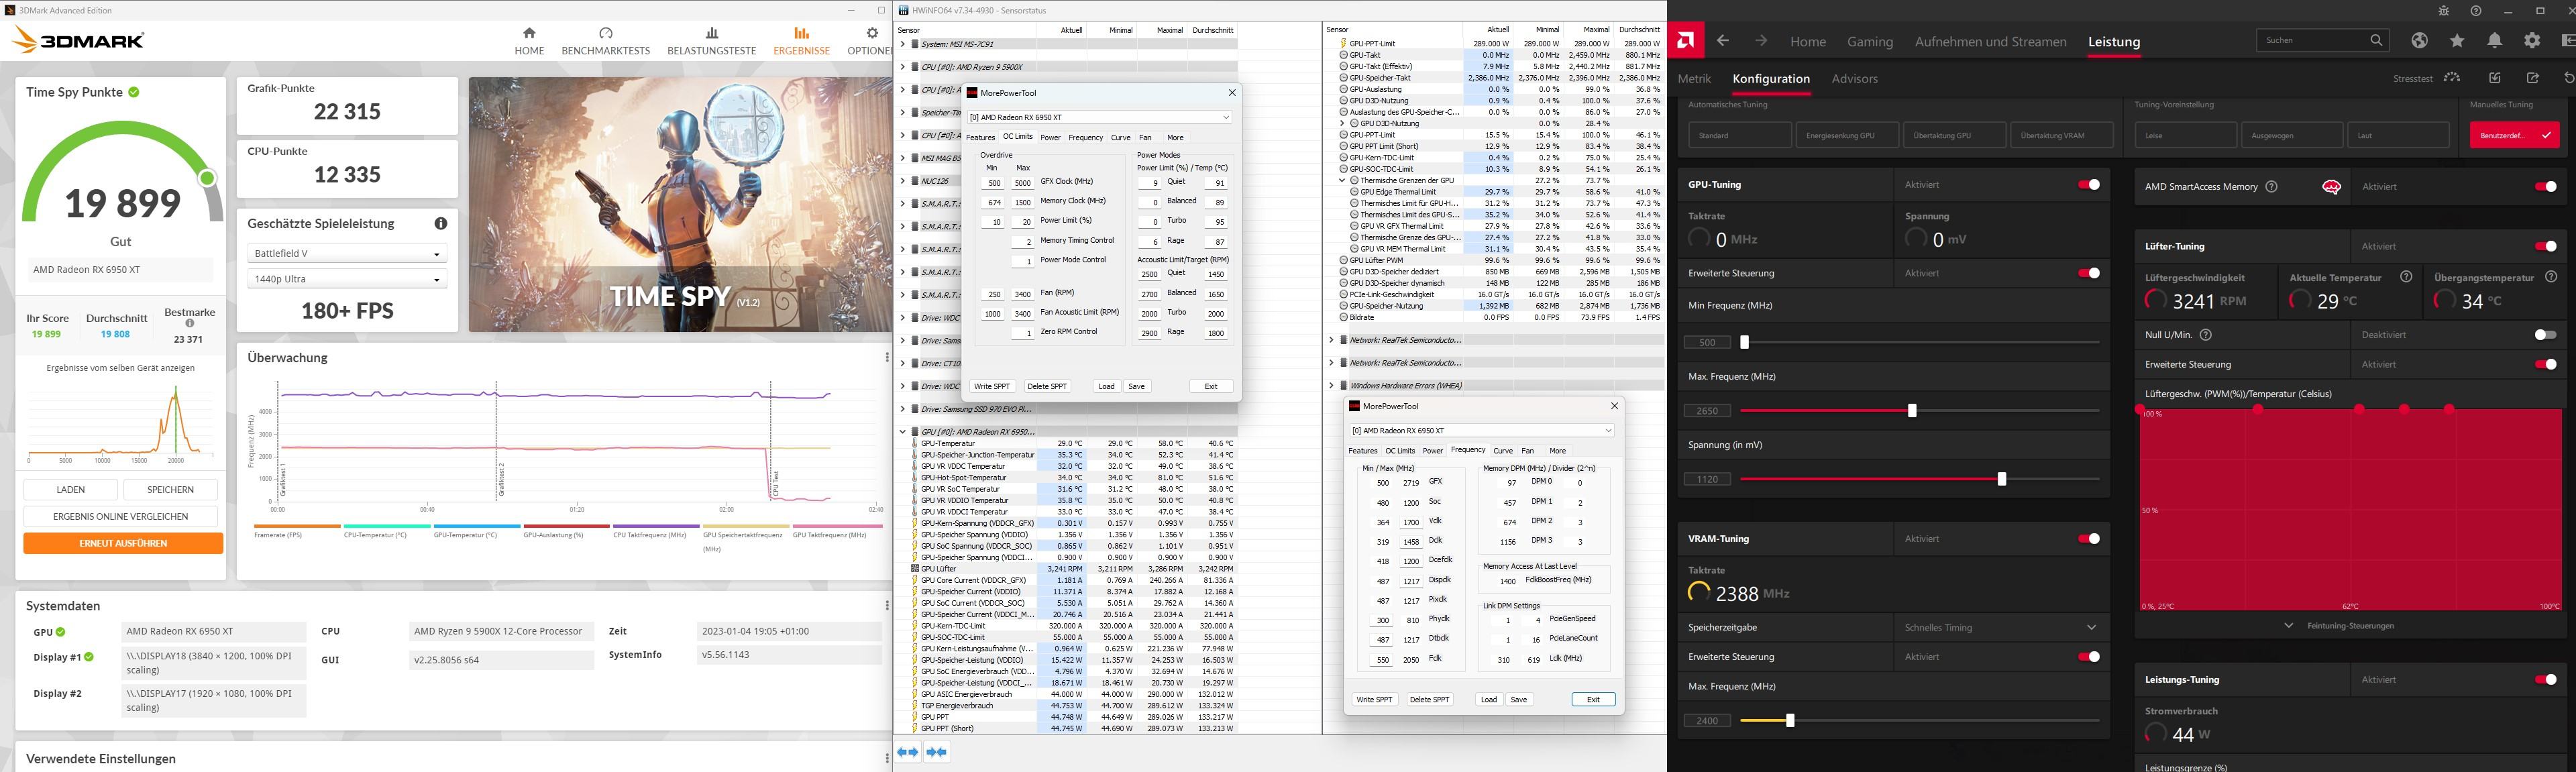
Task: Click help icon beside Null U/Min.
Action: (2206, 335)
